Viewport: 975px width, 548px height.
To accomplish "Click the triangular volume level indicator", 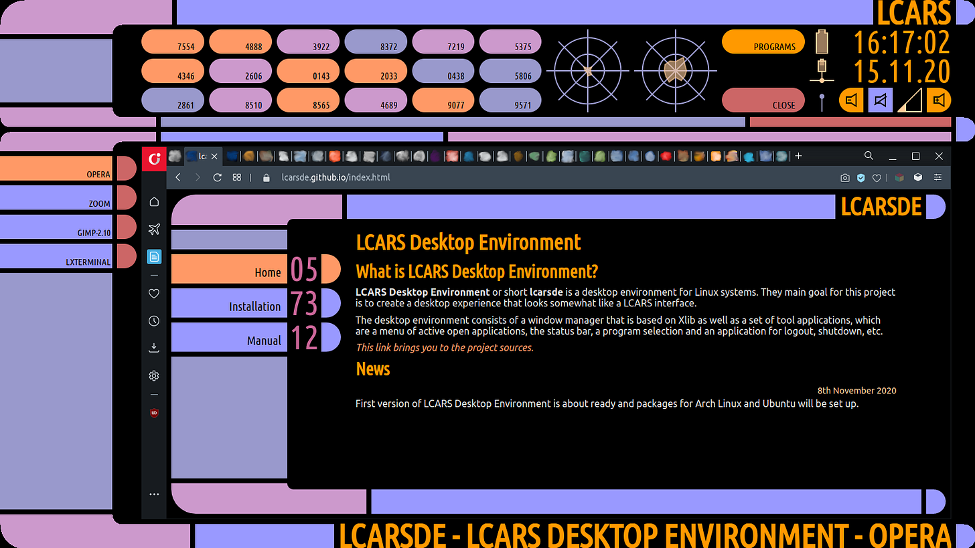I will [909, 102].
